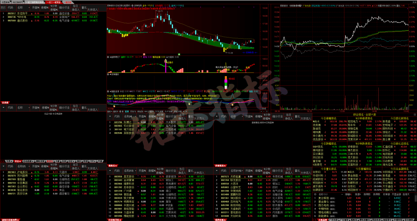Screen dimensions: 417x221
Task: Click the 昨板筛选▲ section label
Action: click(x=220, y=165)
